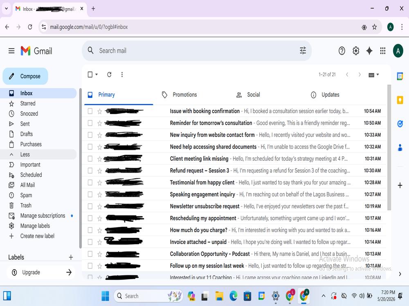Star the Issue with booking confirmation email
This screenshot has height=306, width=409.
(x=99, y=111)
